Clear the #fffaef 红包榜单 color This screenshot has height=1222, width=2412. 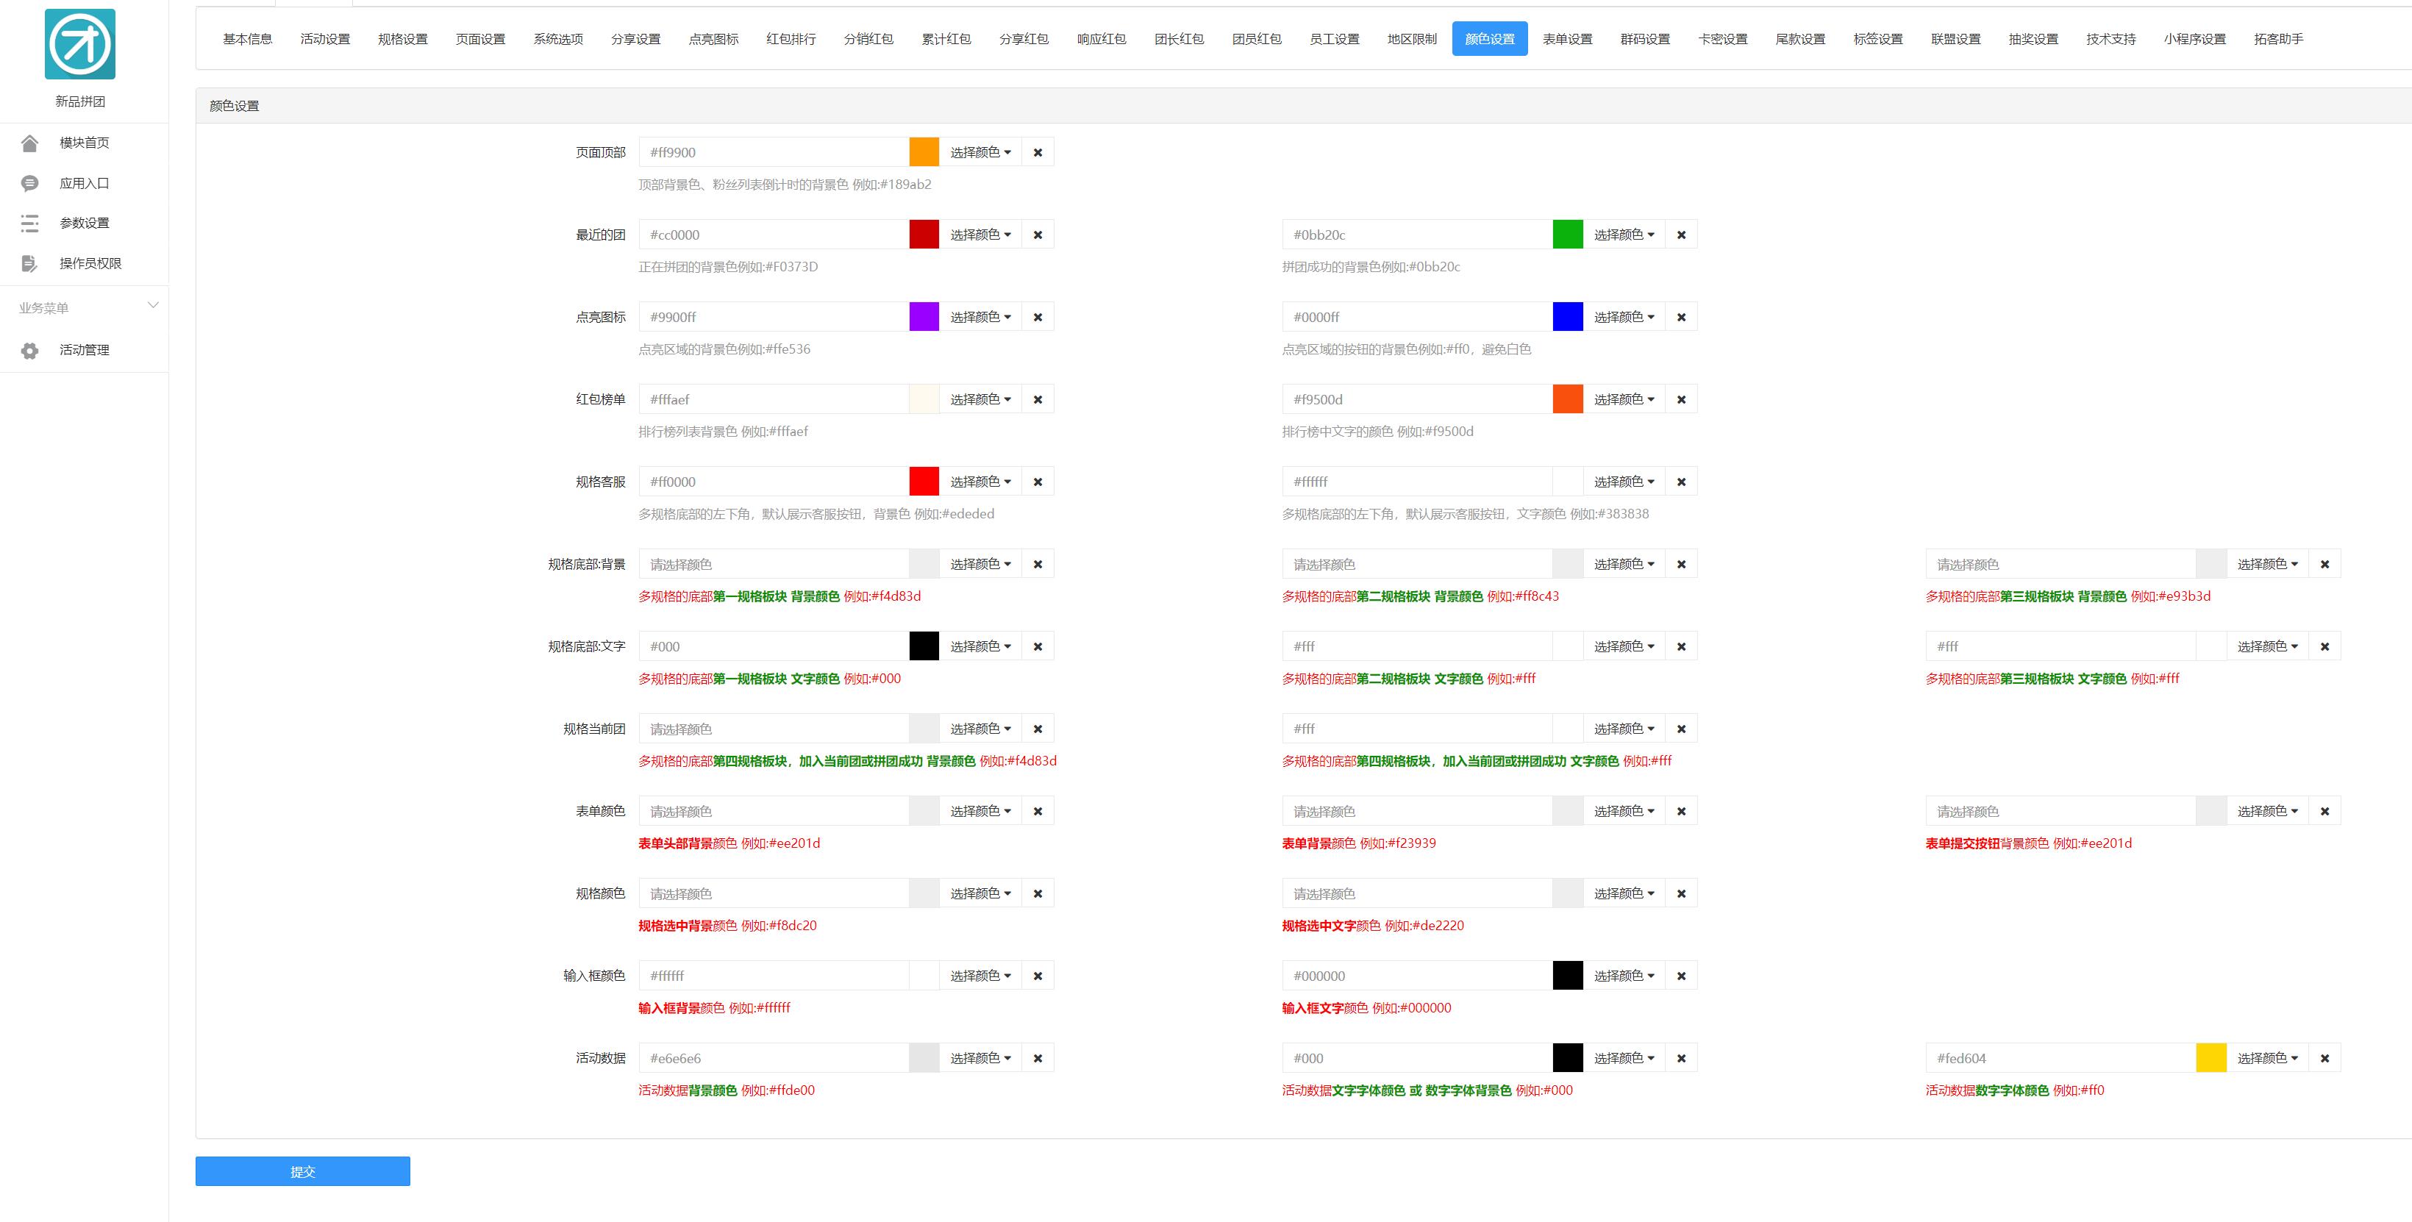pyautogui.click(x=1038, y=400)
